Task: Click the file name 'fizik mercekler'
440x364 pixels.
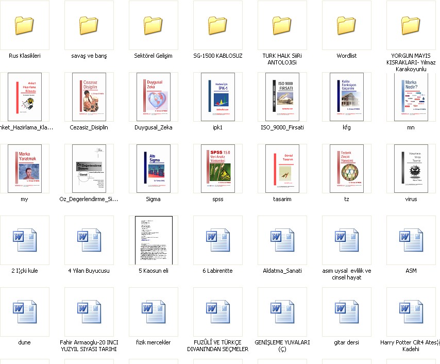Action: [153, 342]
